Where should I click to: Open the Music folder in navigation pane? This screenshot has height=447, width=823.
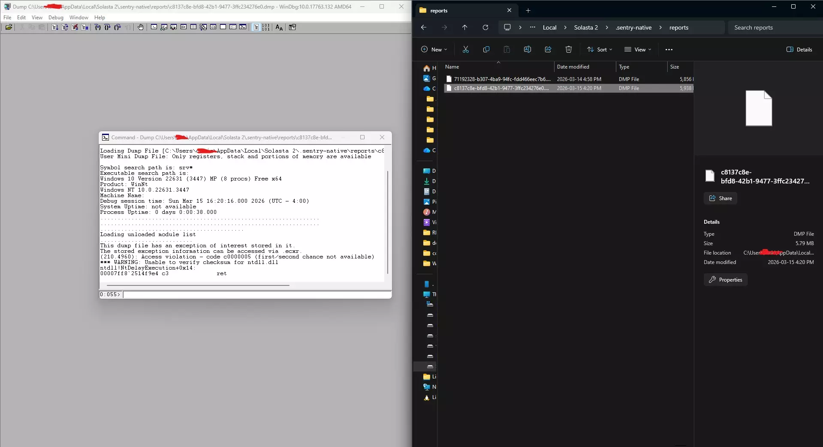tap(429, 212)
